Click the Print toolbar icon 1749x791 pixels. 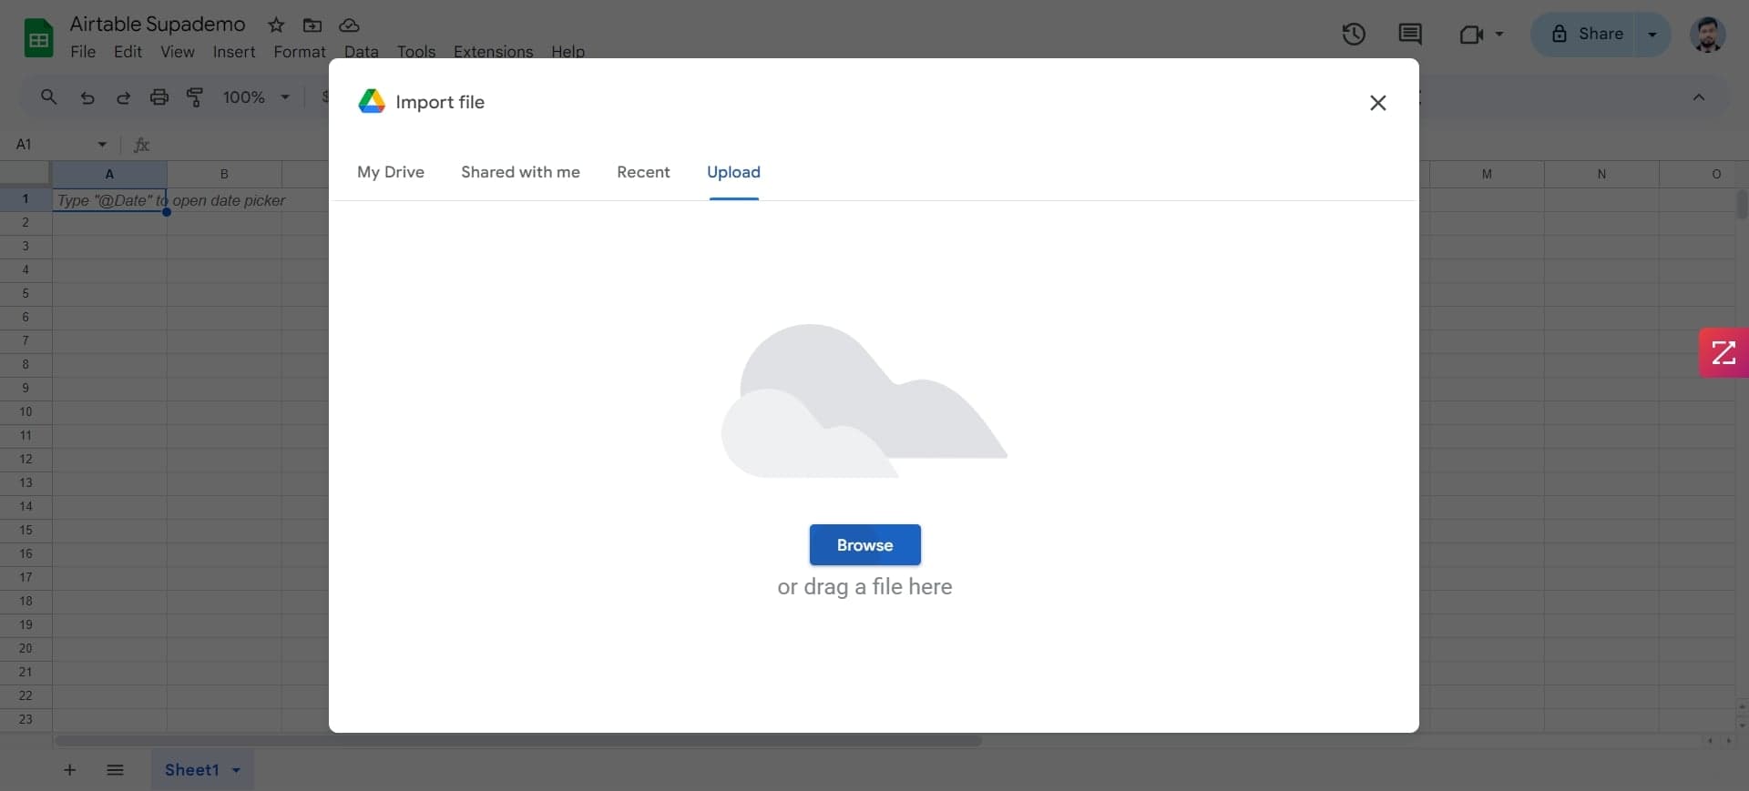pos(159,96)
